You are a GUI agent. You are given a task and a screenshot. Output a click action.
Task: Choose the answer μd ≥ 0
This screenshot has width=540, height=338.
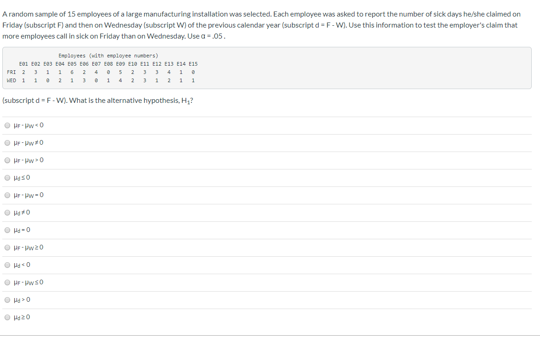tap(7, 317)
